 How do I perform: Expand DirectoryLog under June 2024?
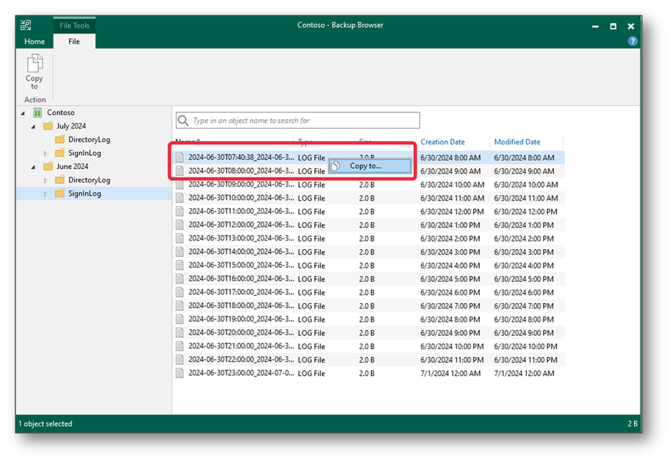pos(46,180)
